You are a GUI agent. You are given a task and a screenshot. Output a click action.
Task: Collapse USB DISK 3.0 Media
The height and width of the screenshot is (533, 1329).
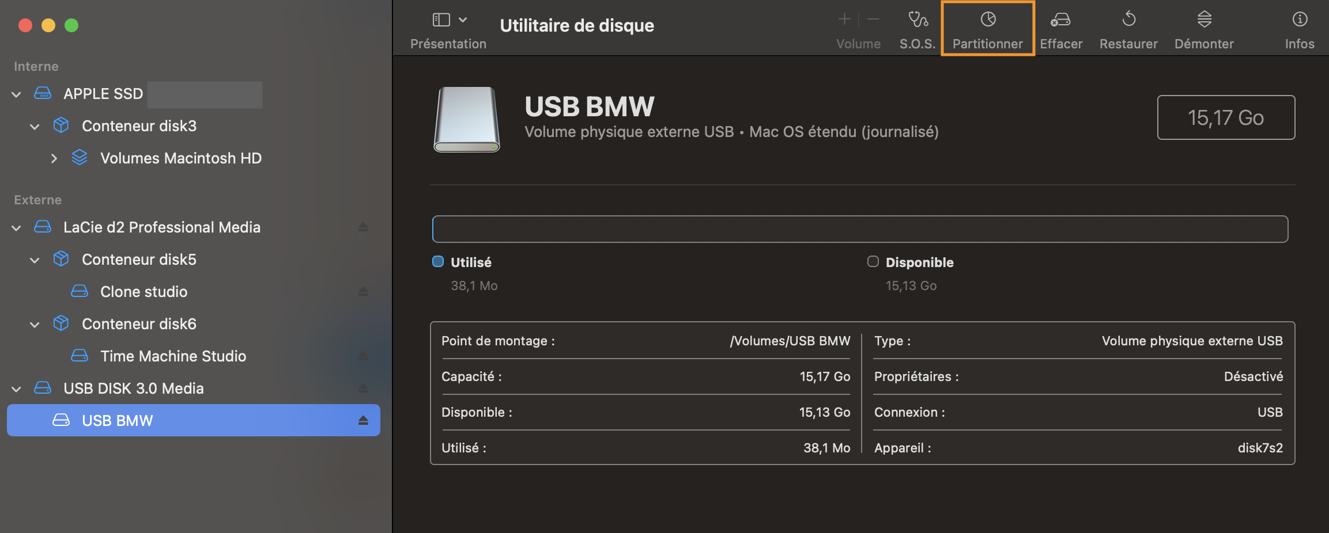16,389
